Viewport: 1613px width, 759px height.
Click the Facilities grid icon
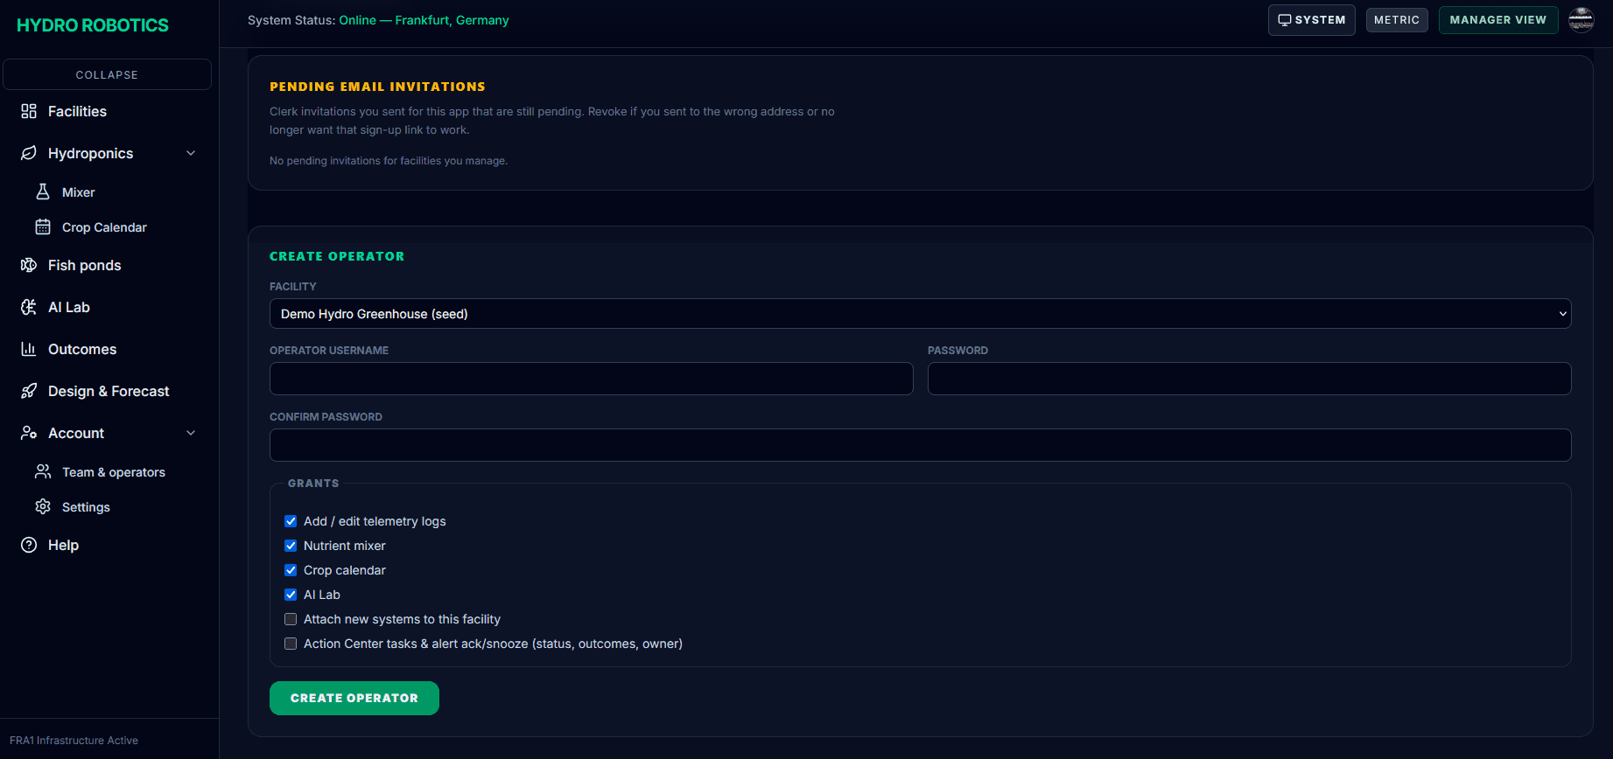(29, 111)
